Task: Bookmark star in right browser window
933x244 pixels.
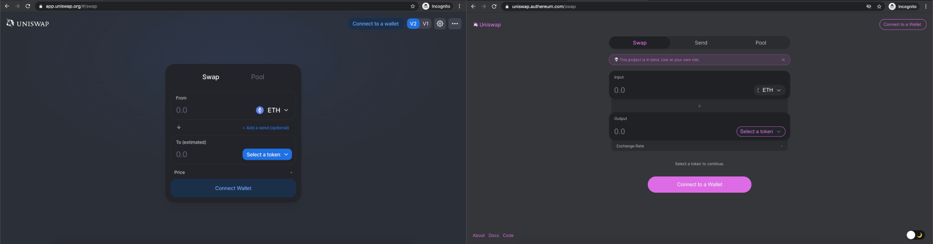Action: coord(879,6)
